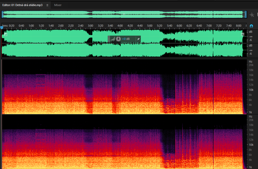
Task: Click the 7:00 mark on the time ruler
Action: click(209, 26)
